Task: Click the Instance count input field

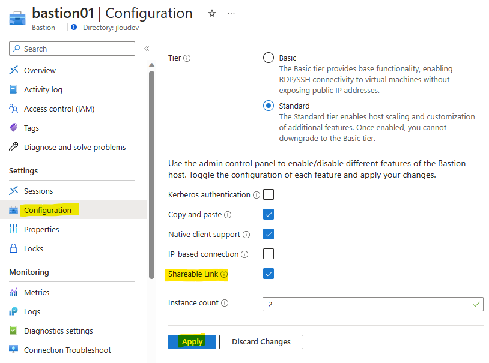Action: point(373,304)
